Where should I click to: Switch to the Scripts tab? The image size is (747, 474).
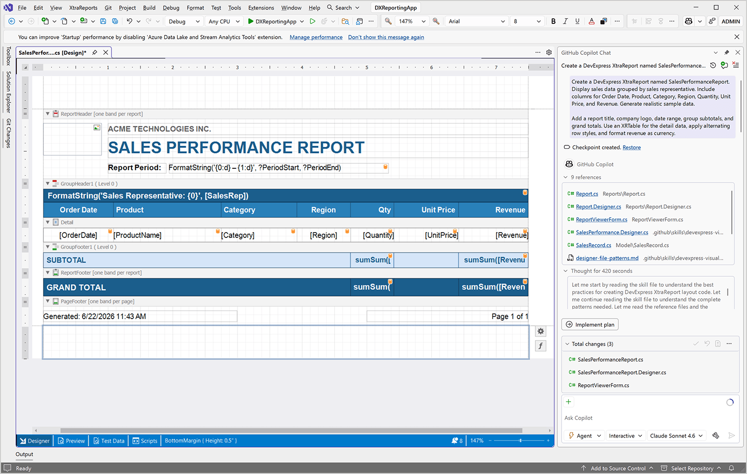pyautogui.click(x=145, y=441)
